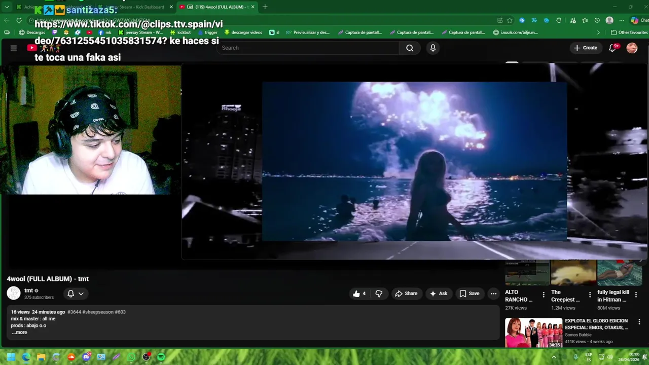Click the #603 hashtag
Image resolution: width=649 pixels, height=365 pixels.
pyautogui.click(x=120, y=312)
